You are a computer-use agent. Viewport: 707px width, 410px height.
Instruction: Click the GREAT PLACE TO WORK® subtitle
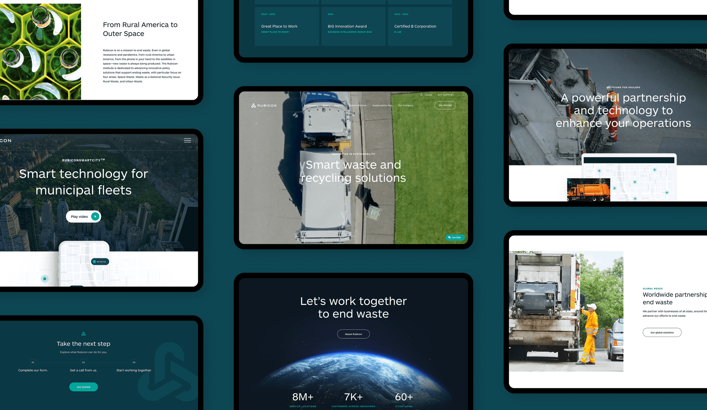point(275,32)
